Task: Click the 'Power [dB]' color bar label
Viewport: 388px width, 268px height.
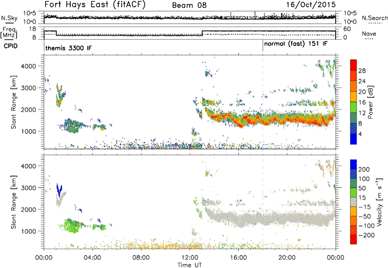Action: click(371, 102)
